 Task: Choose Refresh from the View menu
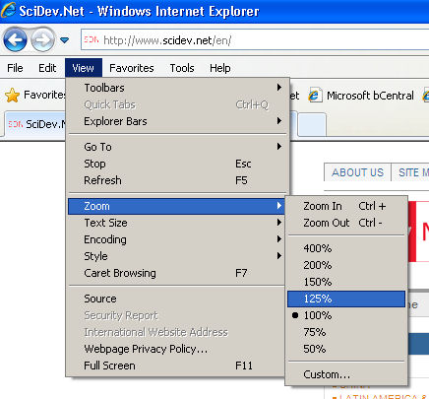tap(177, 180)
